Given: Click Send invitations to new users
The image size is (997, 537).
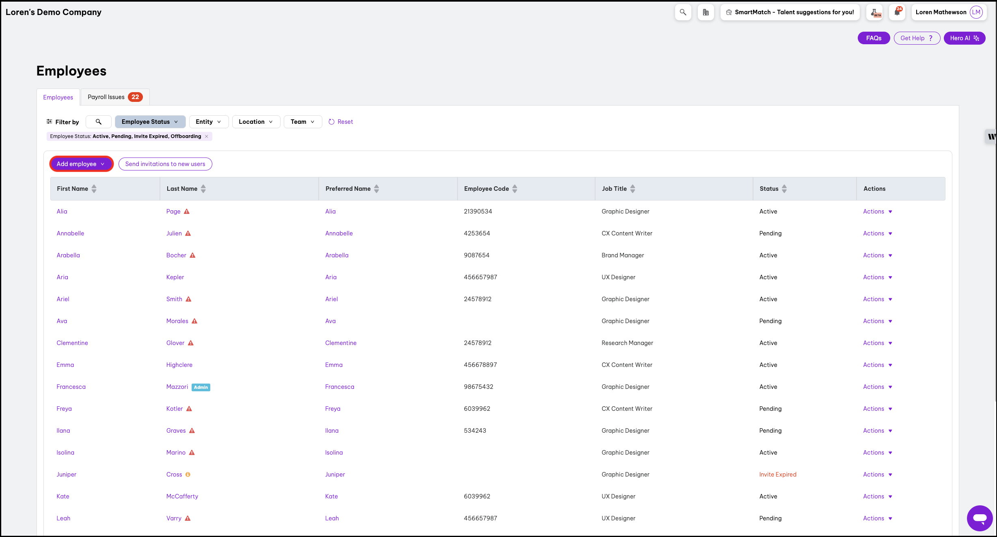Looking at the screenshot, I should click(165, 164).
